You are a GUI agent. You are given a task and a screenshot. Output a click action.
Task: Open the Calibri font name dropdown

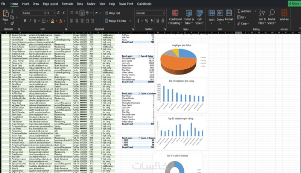tap(44, 13)
